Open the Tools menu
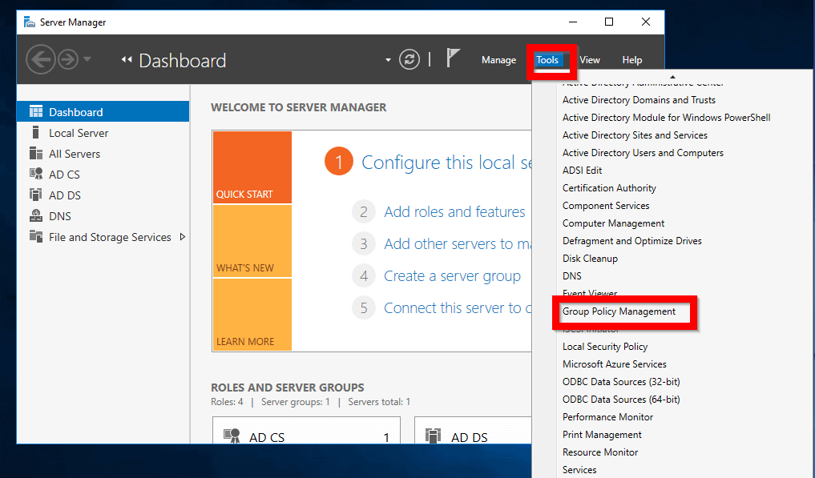The image size is (815, 478). (547, 60)
